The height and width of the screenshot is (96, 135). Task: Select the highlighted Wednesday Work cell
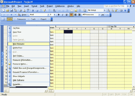tap(68, 32)
